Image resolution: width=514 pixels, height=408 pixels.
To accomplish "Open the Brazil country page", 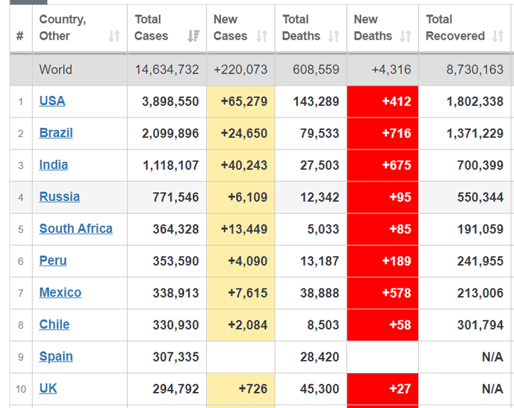I will pyautogui.click(x=56, y=133).
